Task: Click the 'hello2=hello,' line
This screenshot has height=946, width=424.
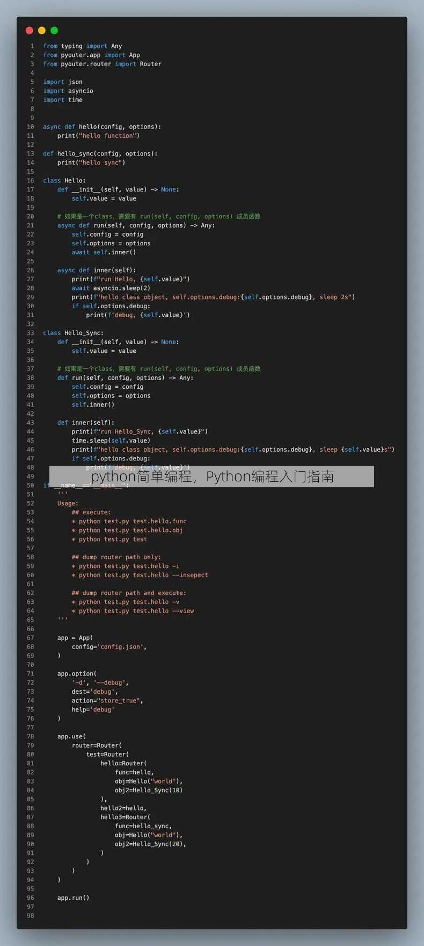Action: pos(123,808)
